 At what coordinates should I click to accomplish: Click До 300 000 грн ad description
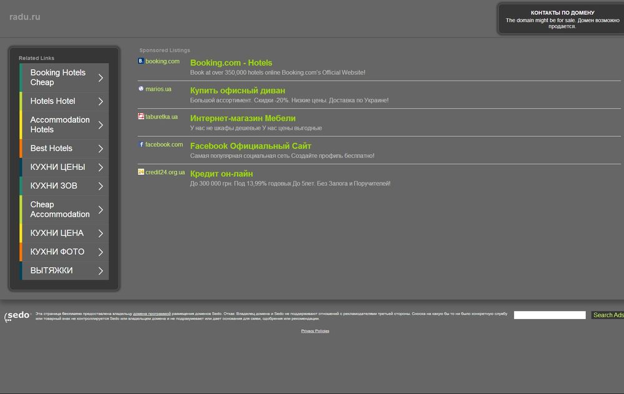(290, 184)
